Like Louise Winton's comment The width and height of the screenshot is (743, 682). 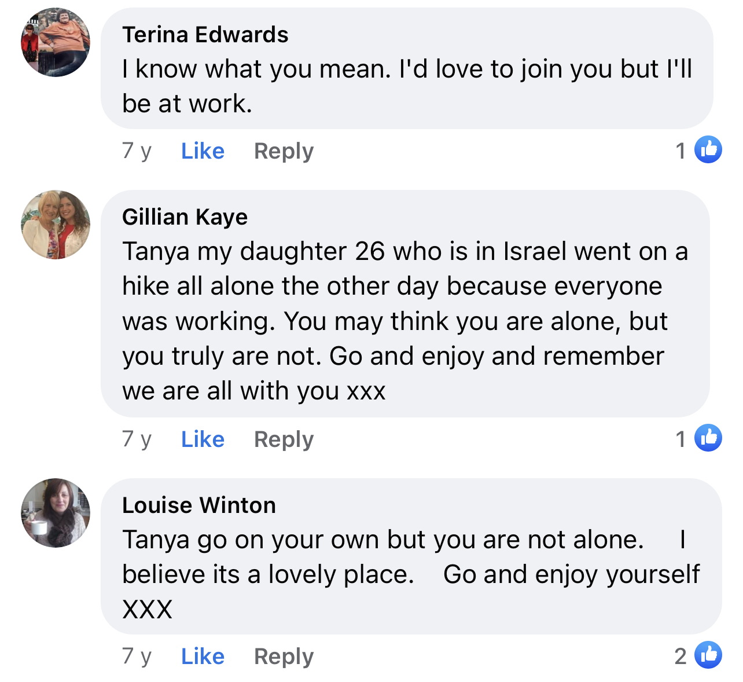pyautogui.click(x=203, y=657)
